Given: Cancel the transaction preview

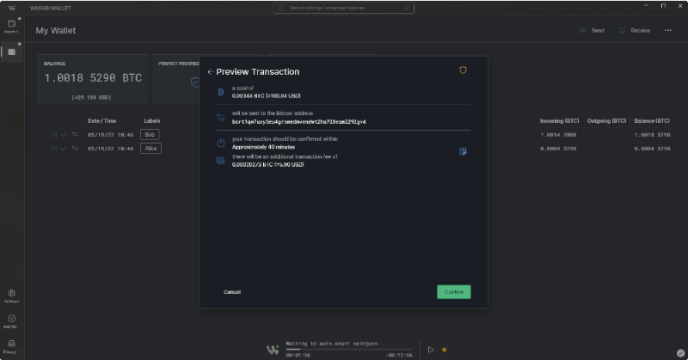Looking at the screenshot, I should click(x=232, y=292).
